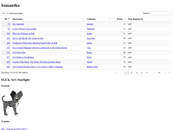Click the Szmantha page heading
Viewport: 173px width, 130px height.
pyautogui.click(x=10, y=5)
